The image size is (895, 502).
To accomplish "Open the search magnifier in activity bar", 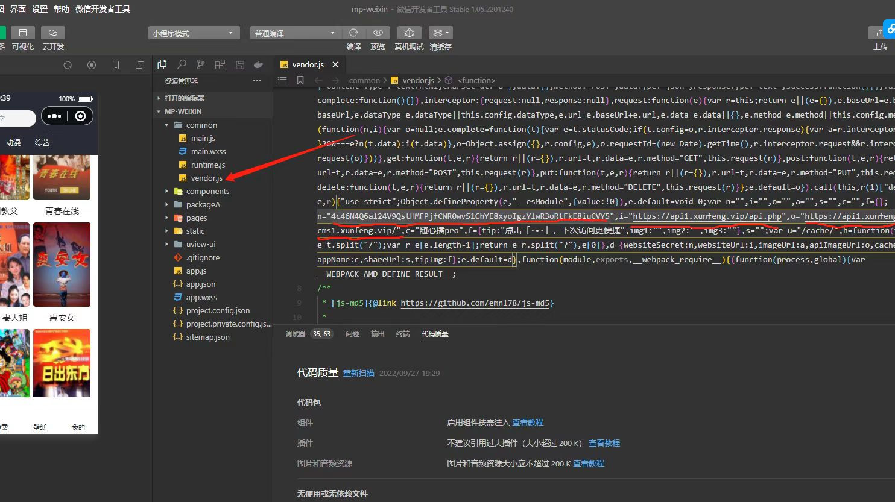I will [182, 64].
